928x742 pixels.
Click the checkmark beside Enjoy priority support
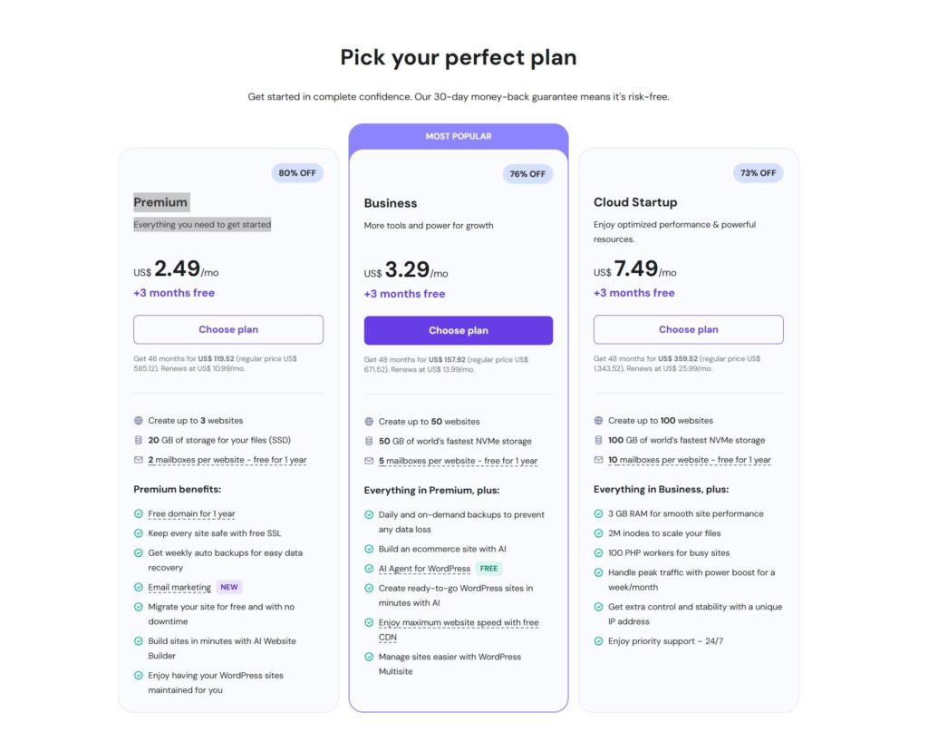(x=599, y=641)
